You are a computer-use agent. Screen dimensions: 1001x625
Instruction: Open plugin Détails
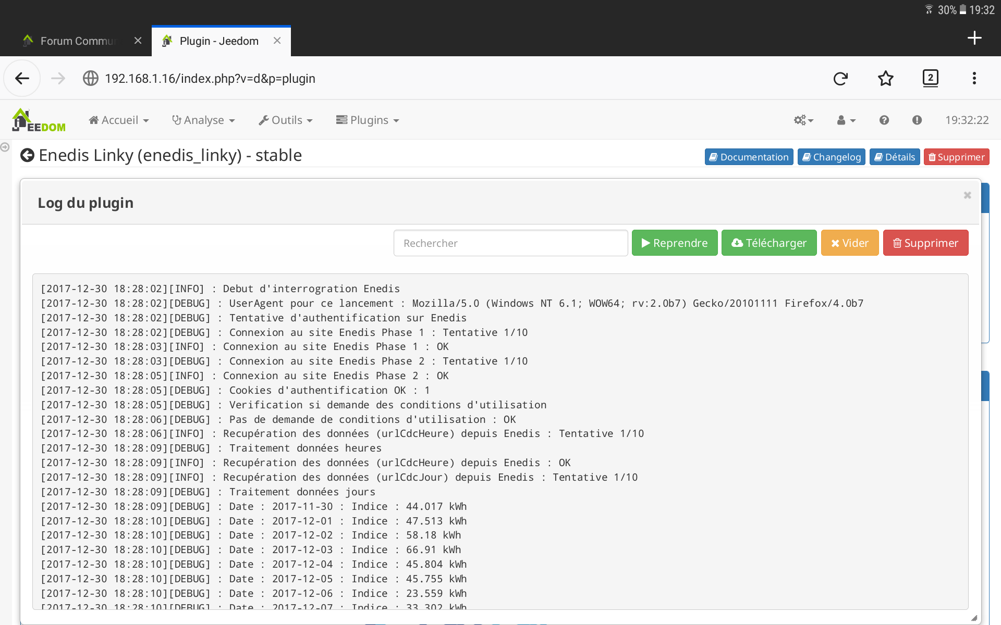(x=895, y=157)
